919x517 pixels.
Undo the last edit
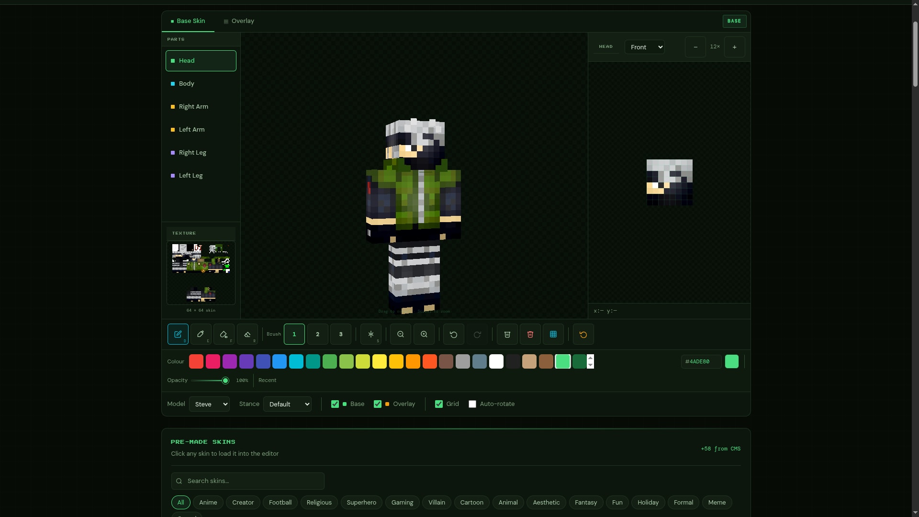[x=454, y=334]
